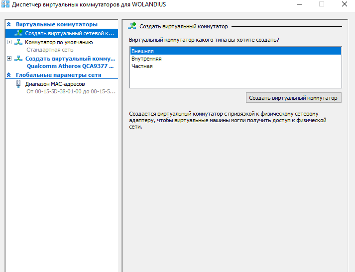Viewport: 355px width, 272px height.
Task: Collapse the Глобальные параметры сети section chevron
Action: (9, 75)
